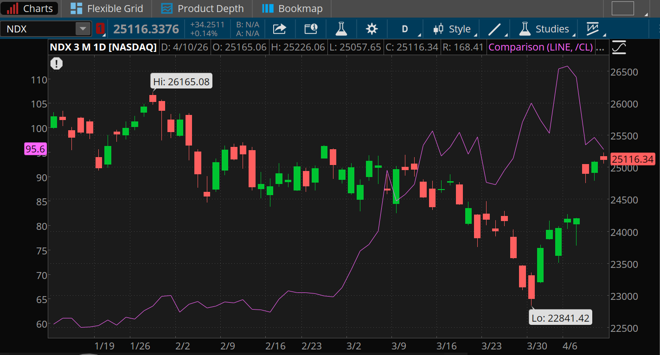Toggle chart full-screen with the top-right chart icon
The image size is (660, 355).
[x=619, y=46]
